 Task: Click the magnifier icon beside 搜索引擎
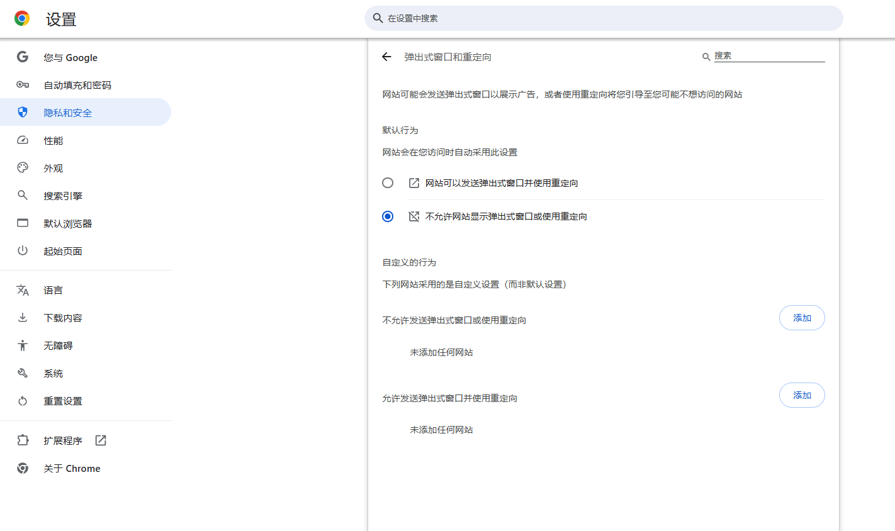click(23, 195)
